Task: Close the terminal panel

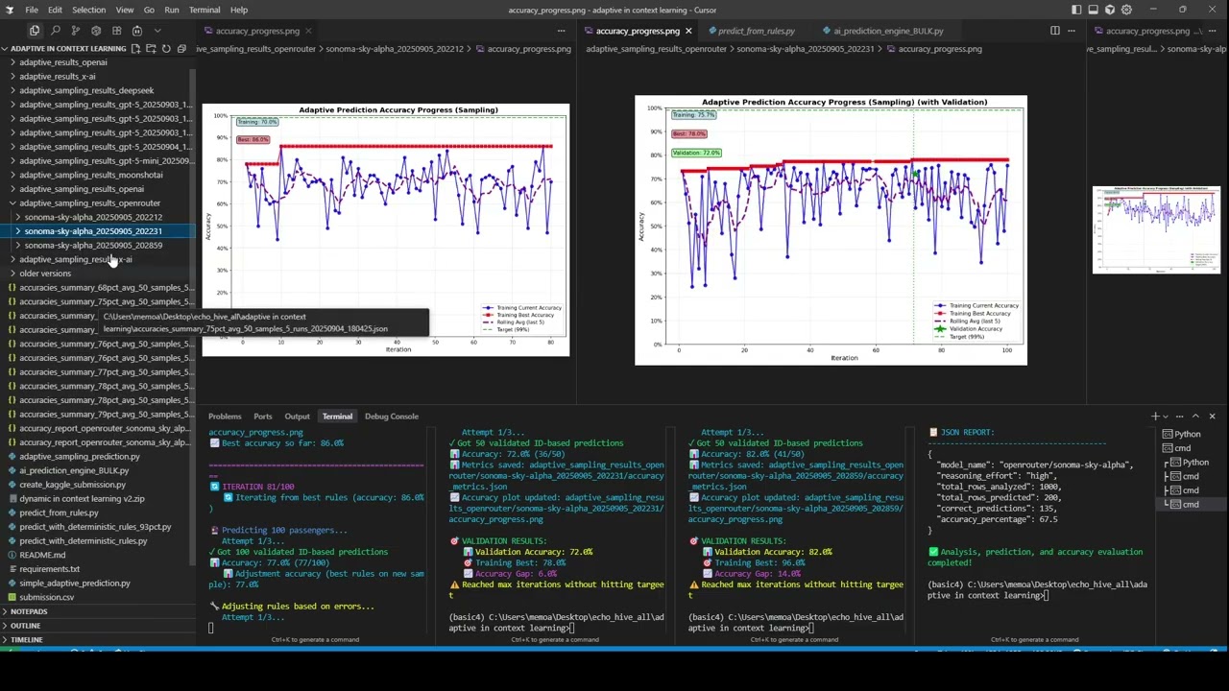Action: (1212, 417)
